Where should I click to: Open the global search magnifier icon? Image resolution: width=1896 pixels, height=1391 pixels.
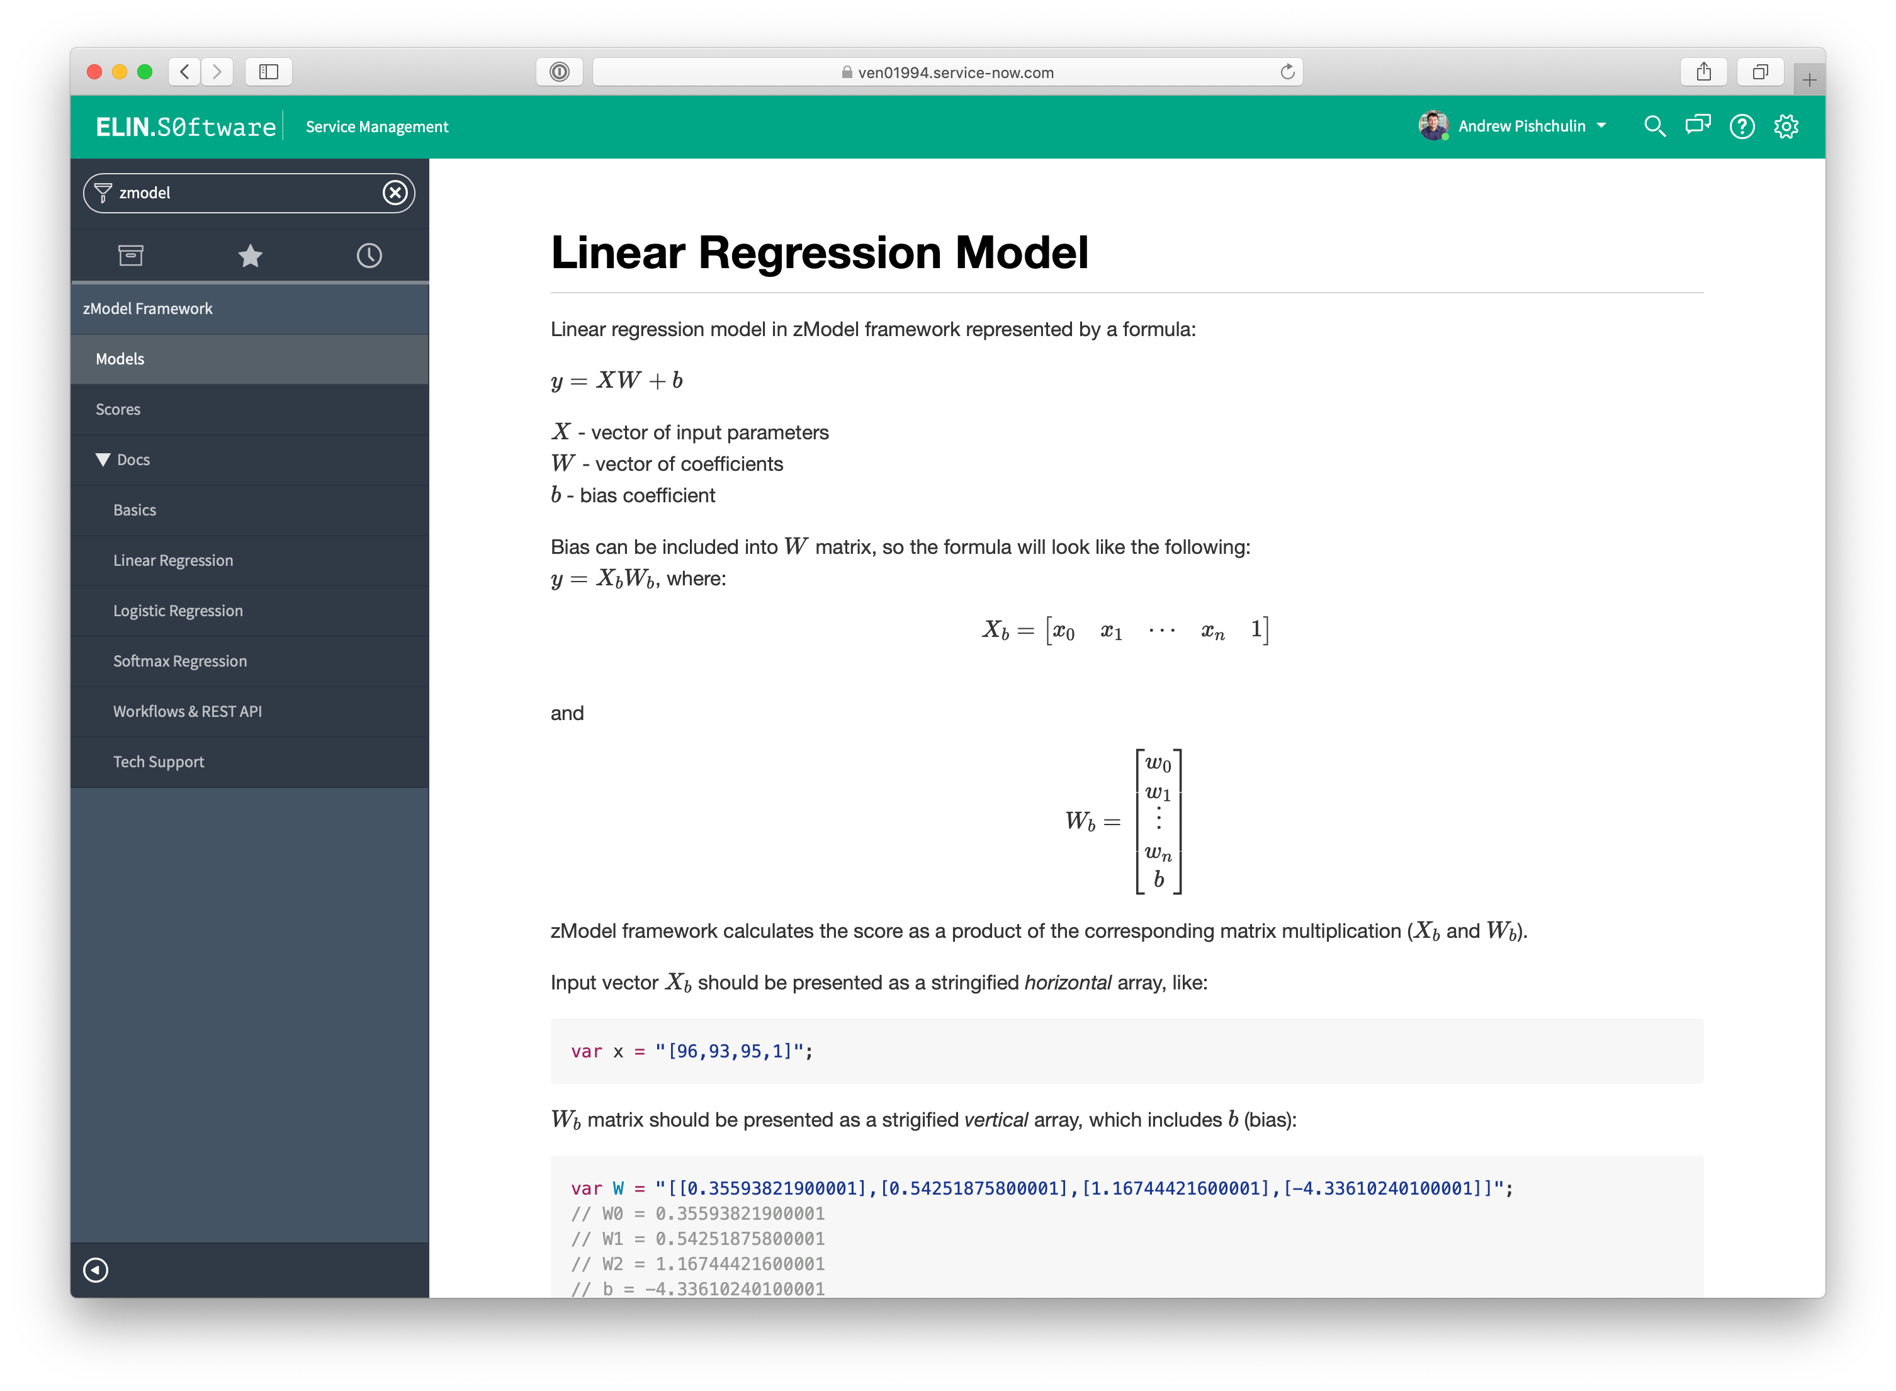click(1654, 127)
